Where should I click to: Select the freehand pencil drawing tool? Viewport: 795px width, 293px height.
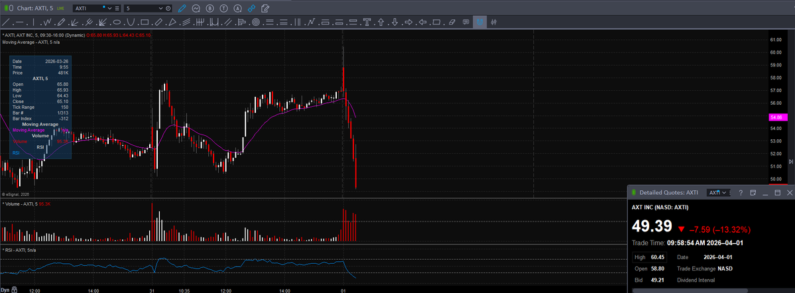click(x=62, y=23)
